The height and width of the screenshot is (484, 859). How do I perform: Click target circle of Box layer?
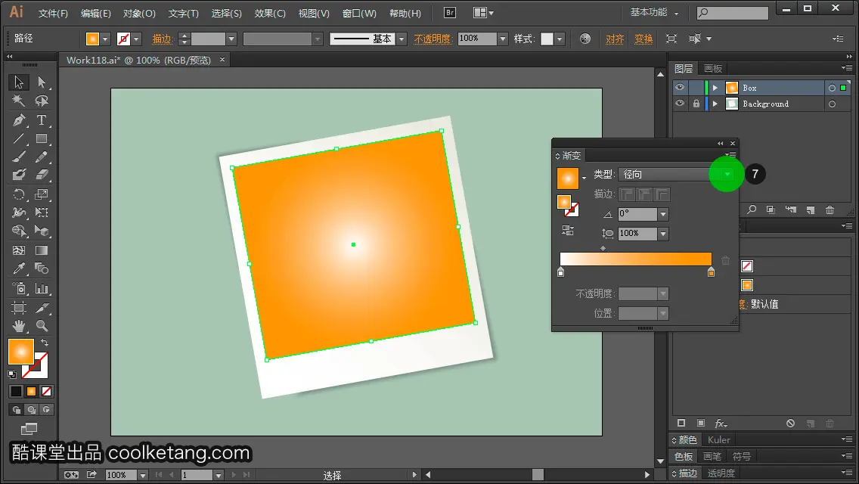click(832, 88)
